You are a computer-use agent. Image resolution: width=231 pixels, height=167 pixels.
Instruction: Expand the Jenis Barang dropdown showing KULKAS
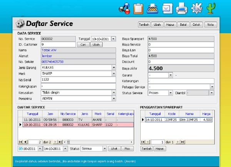pyautogui.click(x=114, y=68)
